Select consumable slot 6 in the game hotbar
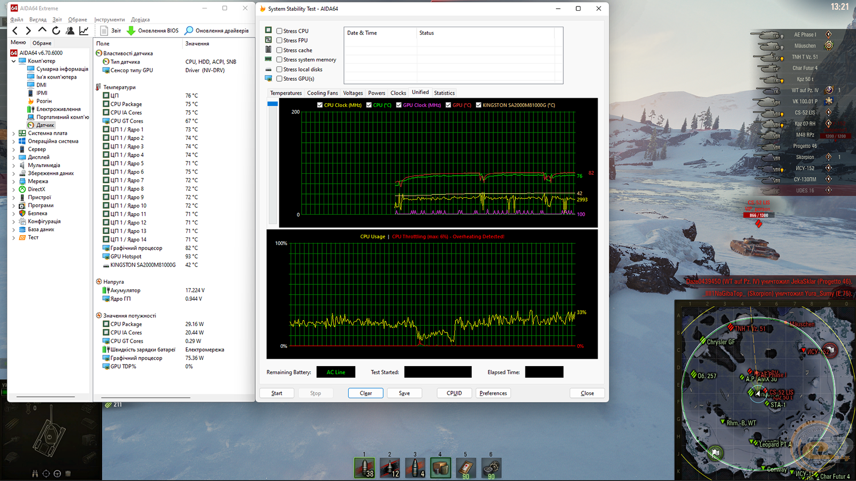The width and height of the screenshot is (856, 481). point(491,468)
